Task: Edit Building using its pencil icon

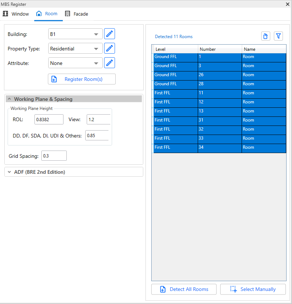Action: [109, 34]
